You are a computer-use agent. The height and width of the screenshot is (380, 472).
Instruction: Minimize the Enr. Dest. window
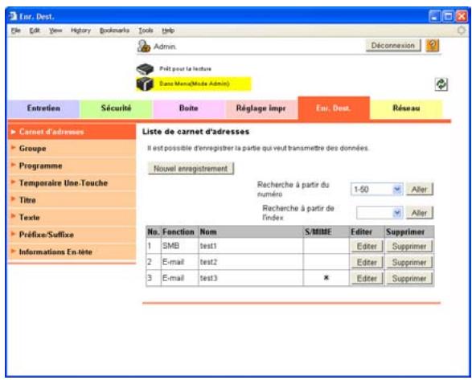pyautogui.click(x=434, y=16)
